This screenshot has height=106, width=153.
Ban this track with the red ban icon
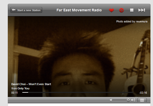[122, 10]
